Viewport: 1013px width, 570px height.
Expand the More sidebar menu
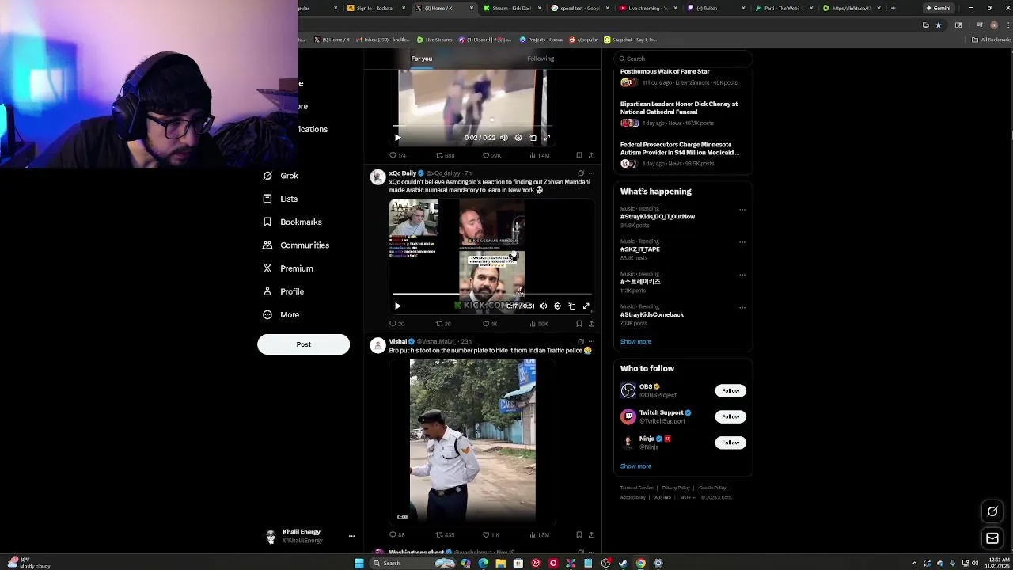(281, 314)
